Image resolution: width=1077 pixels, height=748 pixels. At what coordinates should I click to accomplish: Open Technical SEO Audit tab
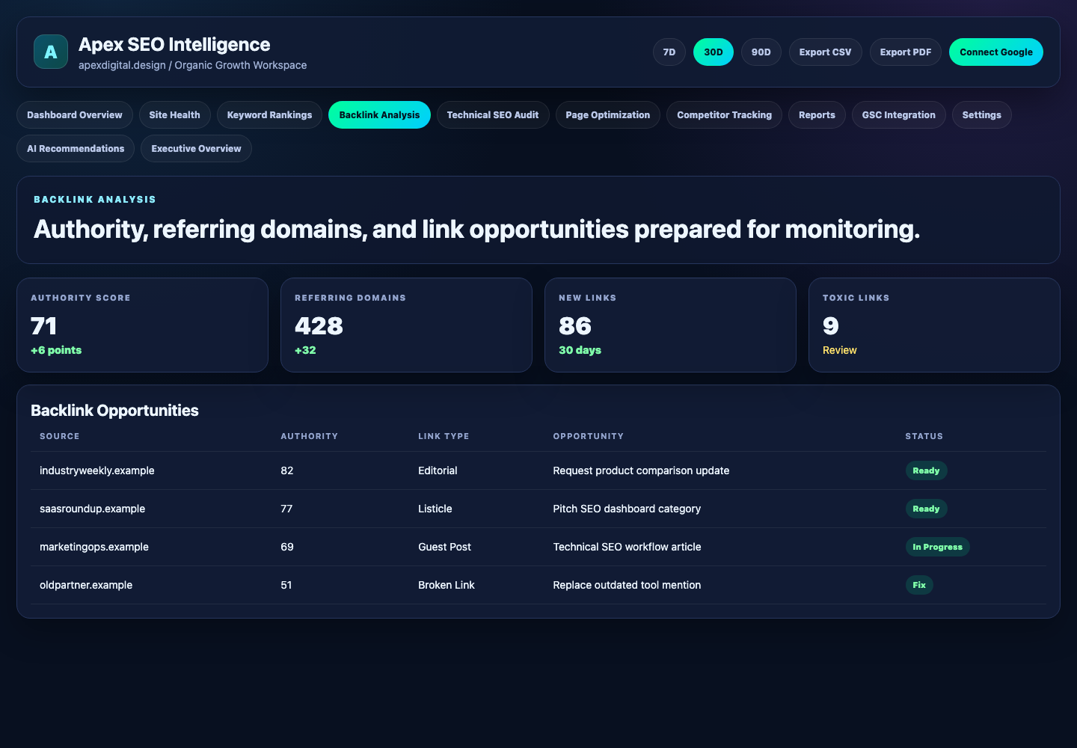493,115
